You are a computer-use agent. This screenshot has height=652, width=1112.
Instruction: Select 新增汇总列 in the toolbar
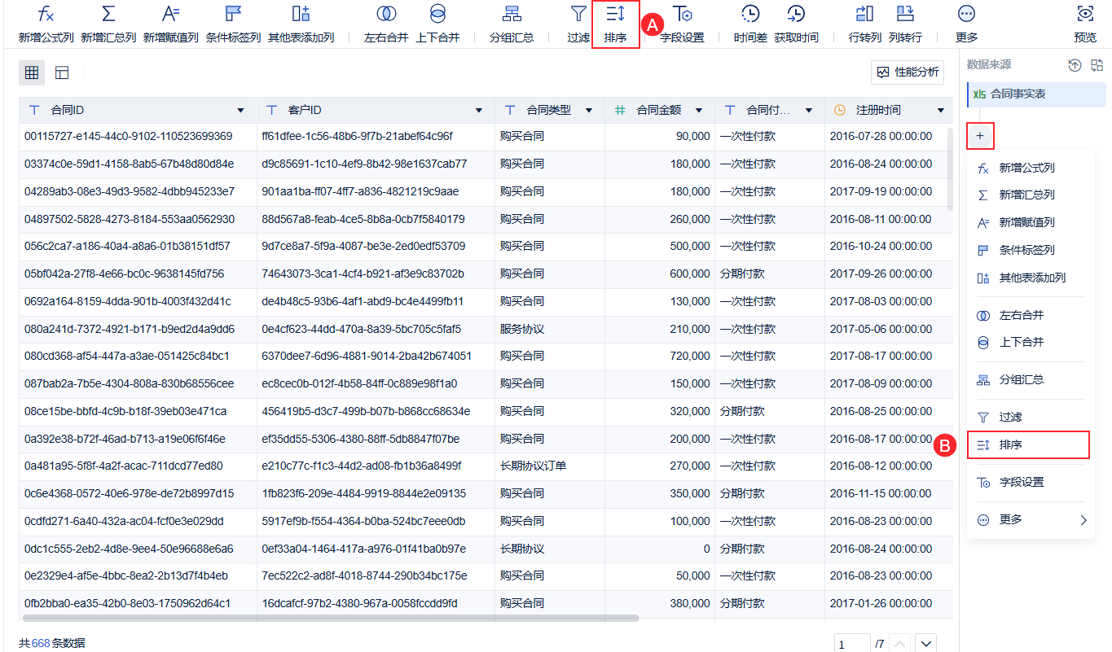pos(108,24)
